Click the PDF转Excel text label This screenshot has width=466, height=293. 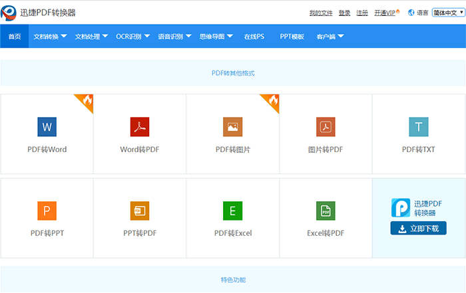tap(233, 233)
